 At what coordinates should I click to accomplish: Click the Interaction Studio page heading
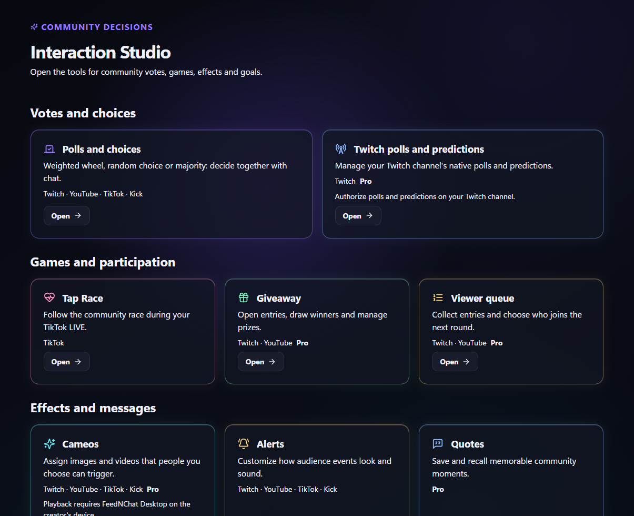pyautogui.click(x=100, y=53)
